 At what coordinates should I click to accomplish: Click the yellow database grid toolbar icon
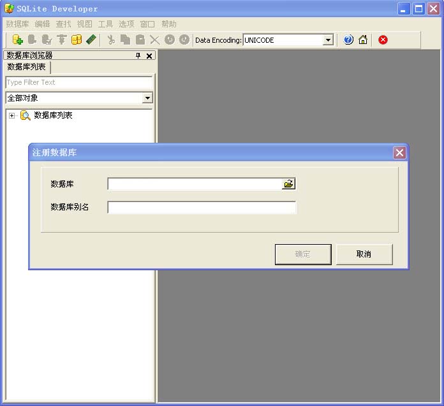click(77, 40)
